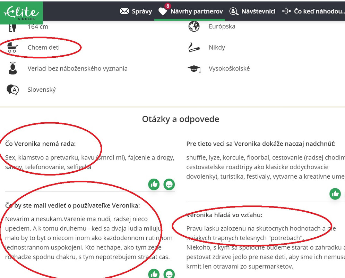Like the 'dokáže naozaj nadchnúť' answer

pyautogui.click(x=335, y=194)
